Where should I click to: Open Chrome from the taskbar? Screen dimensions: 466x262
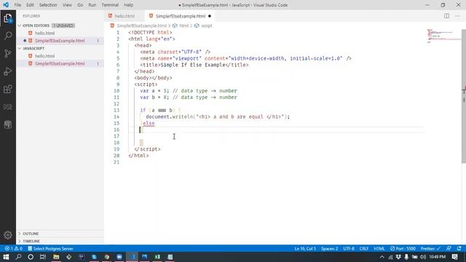point(107,257)
